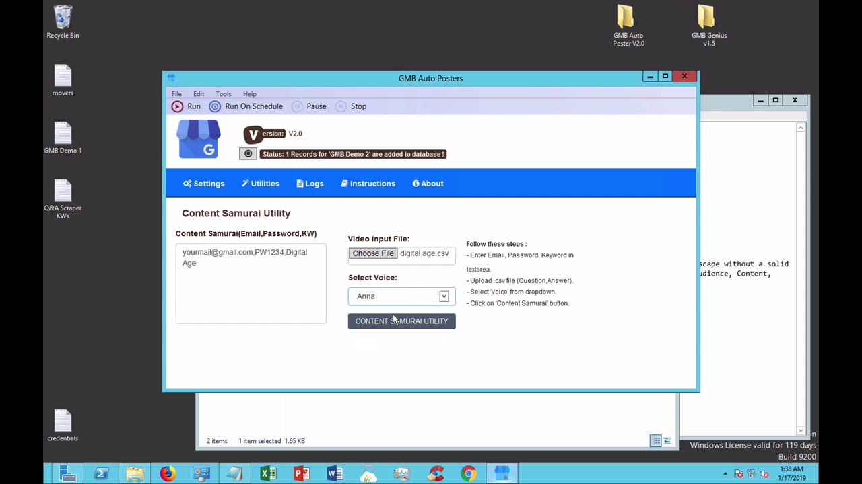862x484 pixels.
Task: Select the Q&A Scraper KWs desktop file
Action: tap(63, 199)
